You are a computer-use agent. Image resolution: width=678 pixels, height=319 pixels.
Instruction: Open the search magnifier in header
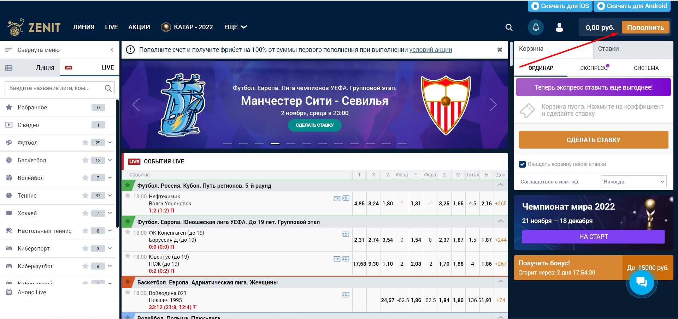[x=509, y=28]
